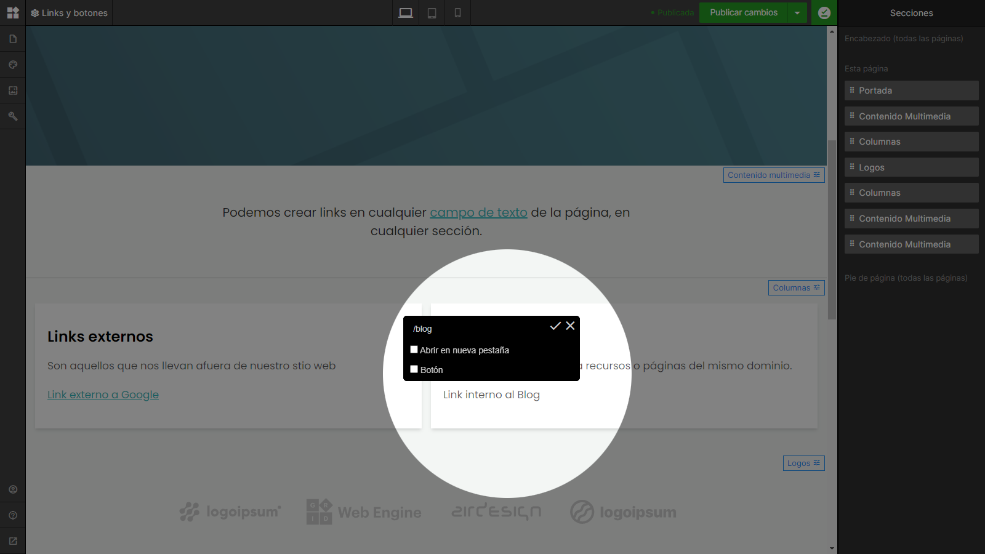Open the image gallery sidebar icon

click(13, 90)
